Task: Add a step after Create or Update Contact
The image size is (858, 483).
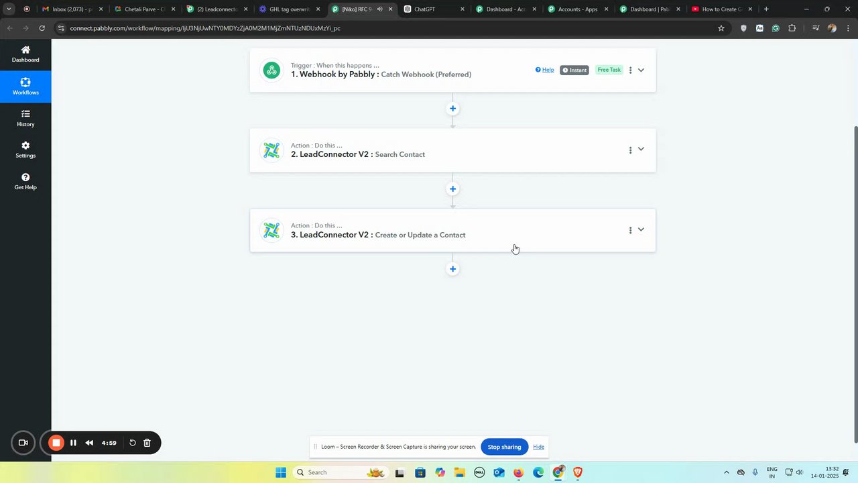Action: 452,269
